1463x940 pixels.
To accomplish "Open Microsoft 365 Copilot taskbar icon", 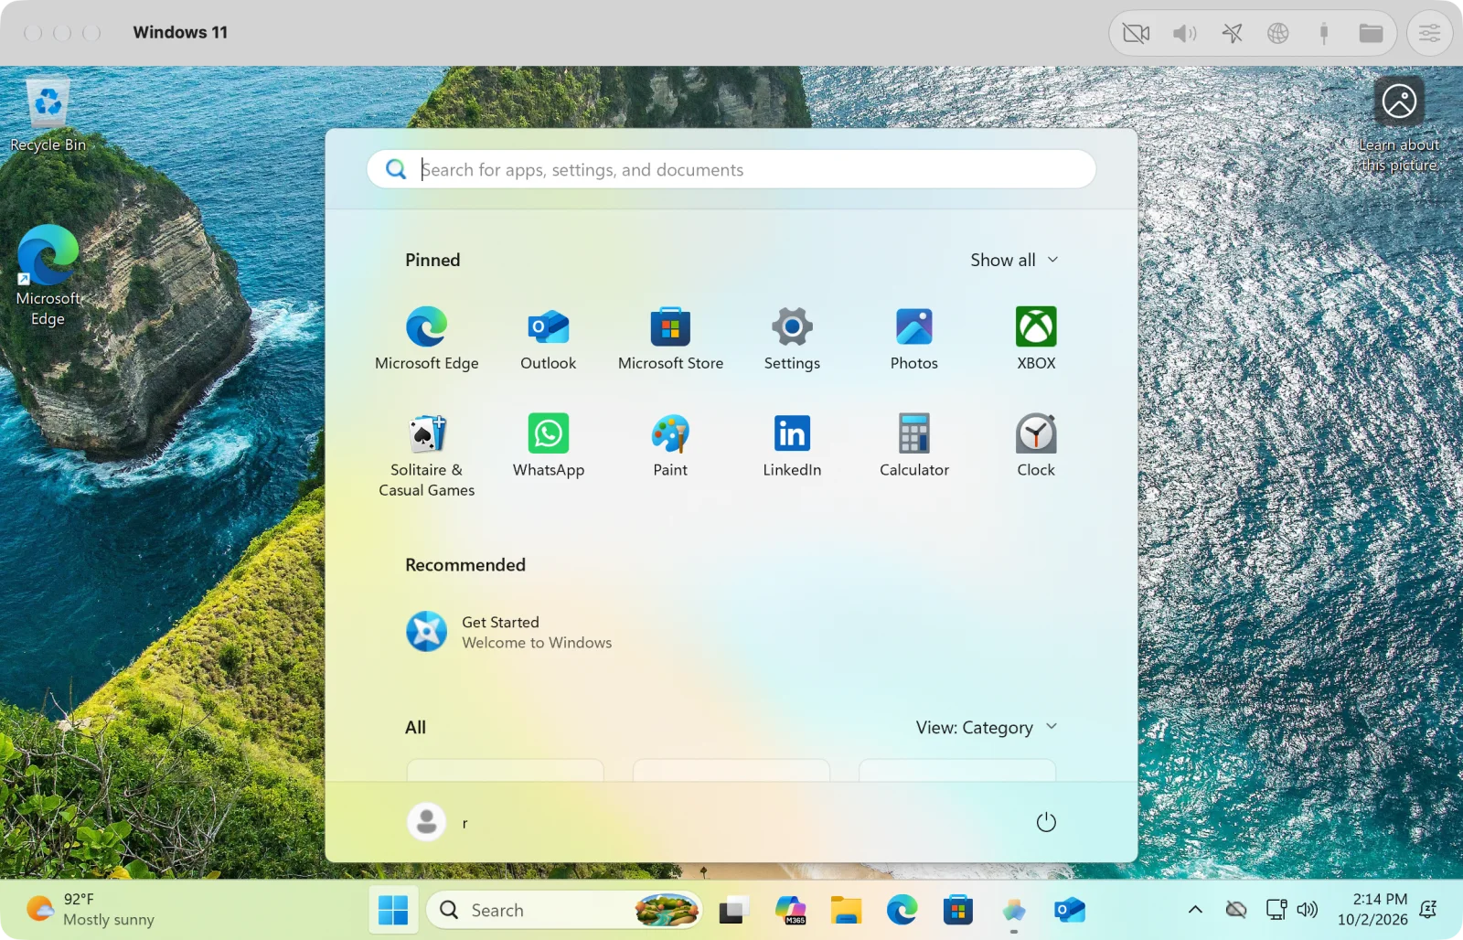I will [790, 910].
